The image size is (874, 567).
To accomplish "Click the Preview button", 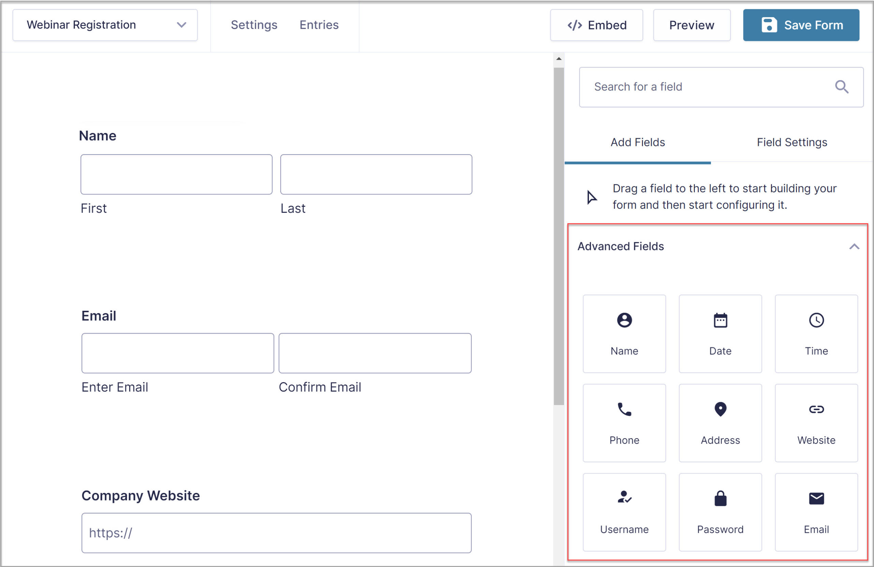I will tap(691, 25).
